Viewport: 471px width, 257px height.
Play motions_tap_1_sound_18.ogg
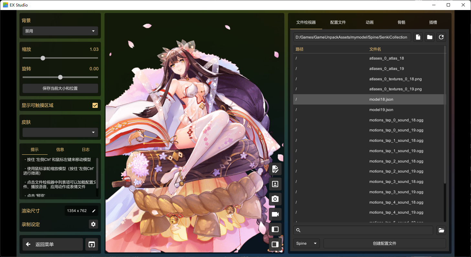click(368, 140)
